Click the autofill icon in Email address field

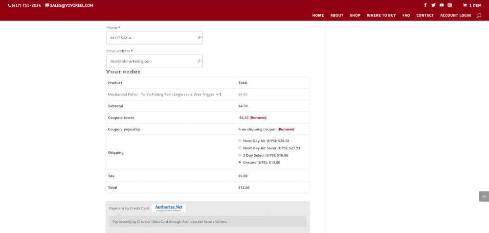click(x=200, y=61)
